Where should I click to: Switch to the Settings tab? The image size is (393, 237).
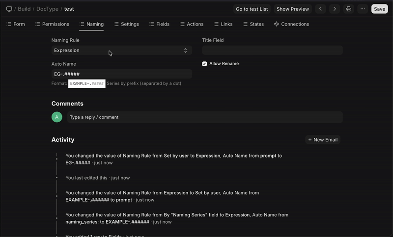coord(126,24)
